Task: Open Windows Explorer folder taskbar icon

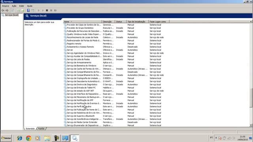Action: pos(47,138)
